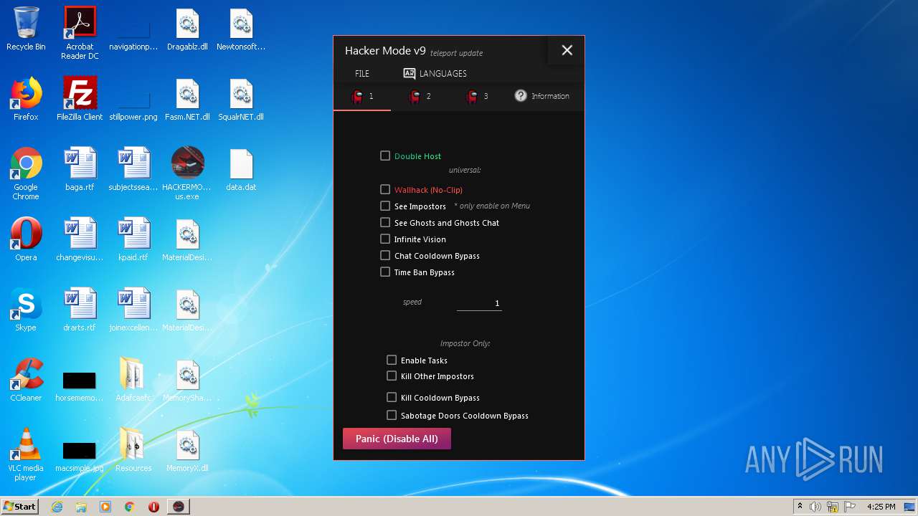Screen dimensions: 918x516
Task: Enable Kill Cooldown Bypass checkbox
Action: click(392, 397)
